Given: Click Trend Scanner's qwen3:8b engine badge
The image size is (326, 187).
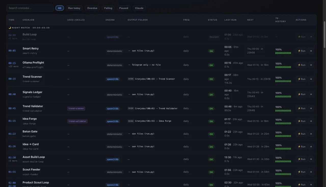Looking at the screenshot, I should click(x=113, y=79).
